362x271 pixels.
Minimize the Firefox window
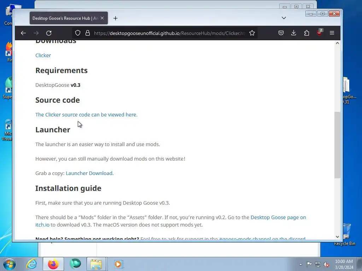click(311, 14)
